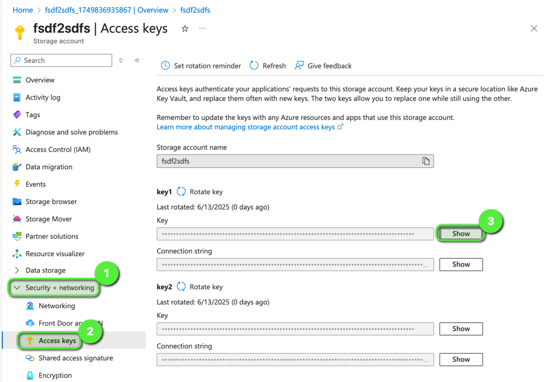Open Activity log in sidebar
The height and width of the screenshot is (382, 550).
point(42,97)
